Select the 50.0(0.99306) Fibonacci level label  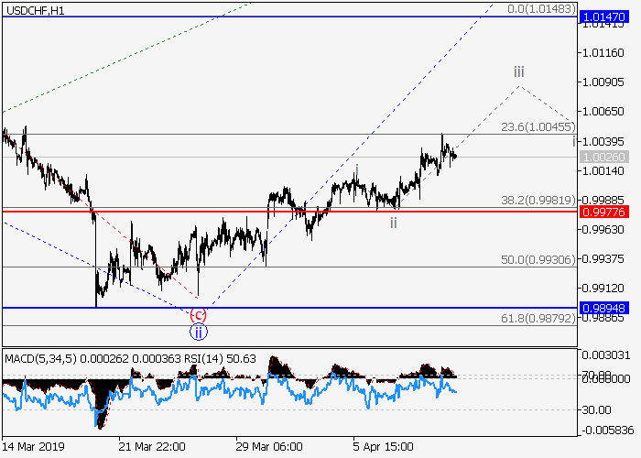pyautogui.click(x=538, y=261)
